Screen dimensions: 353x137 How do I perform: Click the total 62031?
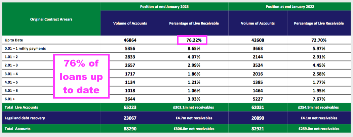click(x=258, y=108)
